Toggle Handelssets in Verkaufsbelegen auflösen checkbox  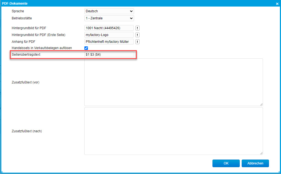tap(86, 48)
